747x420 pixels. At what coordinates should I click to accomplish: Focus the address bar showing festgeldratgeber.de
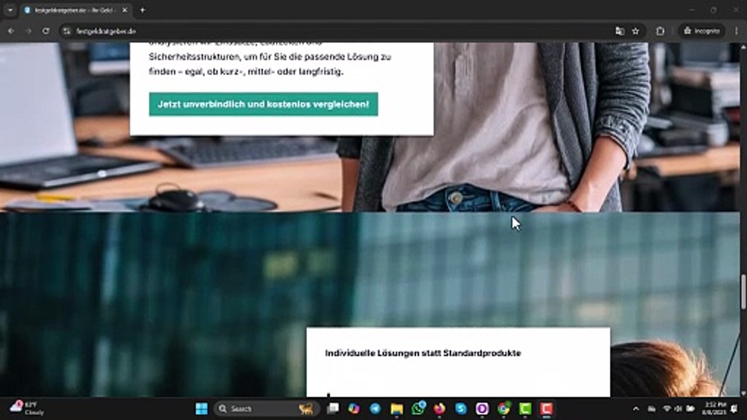tap(338, 31)
